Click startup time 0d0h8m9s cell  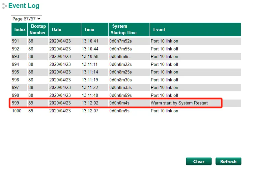pos(120,56)
